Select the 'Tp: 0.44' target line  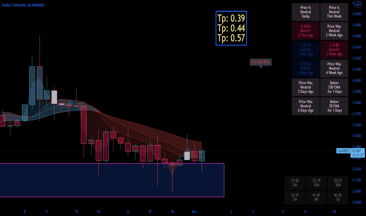point(231,28)
